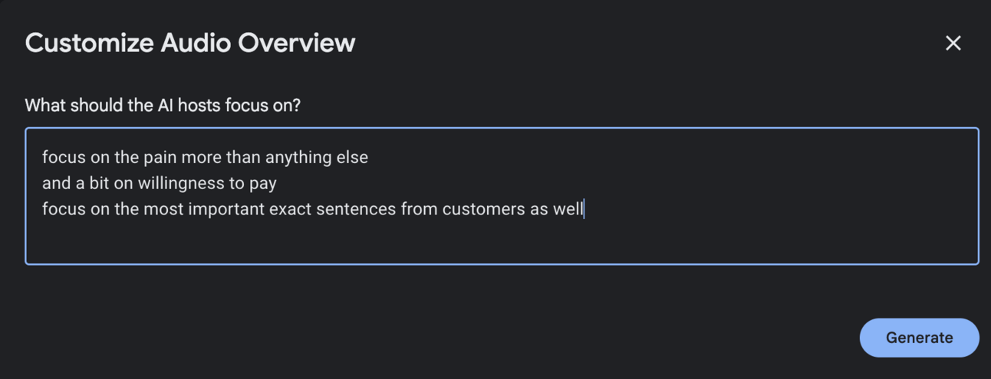The height and width of the screenshot is (379, 991).
Task: Click the empty space below the text in the focus box
Action: [502, 240]
